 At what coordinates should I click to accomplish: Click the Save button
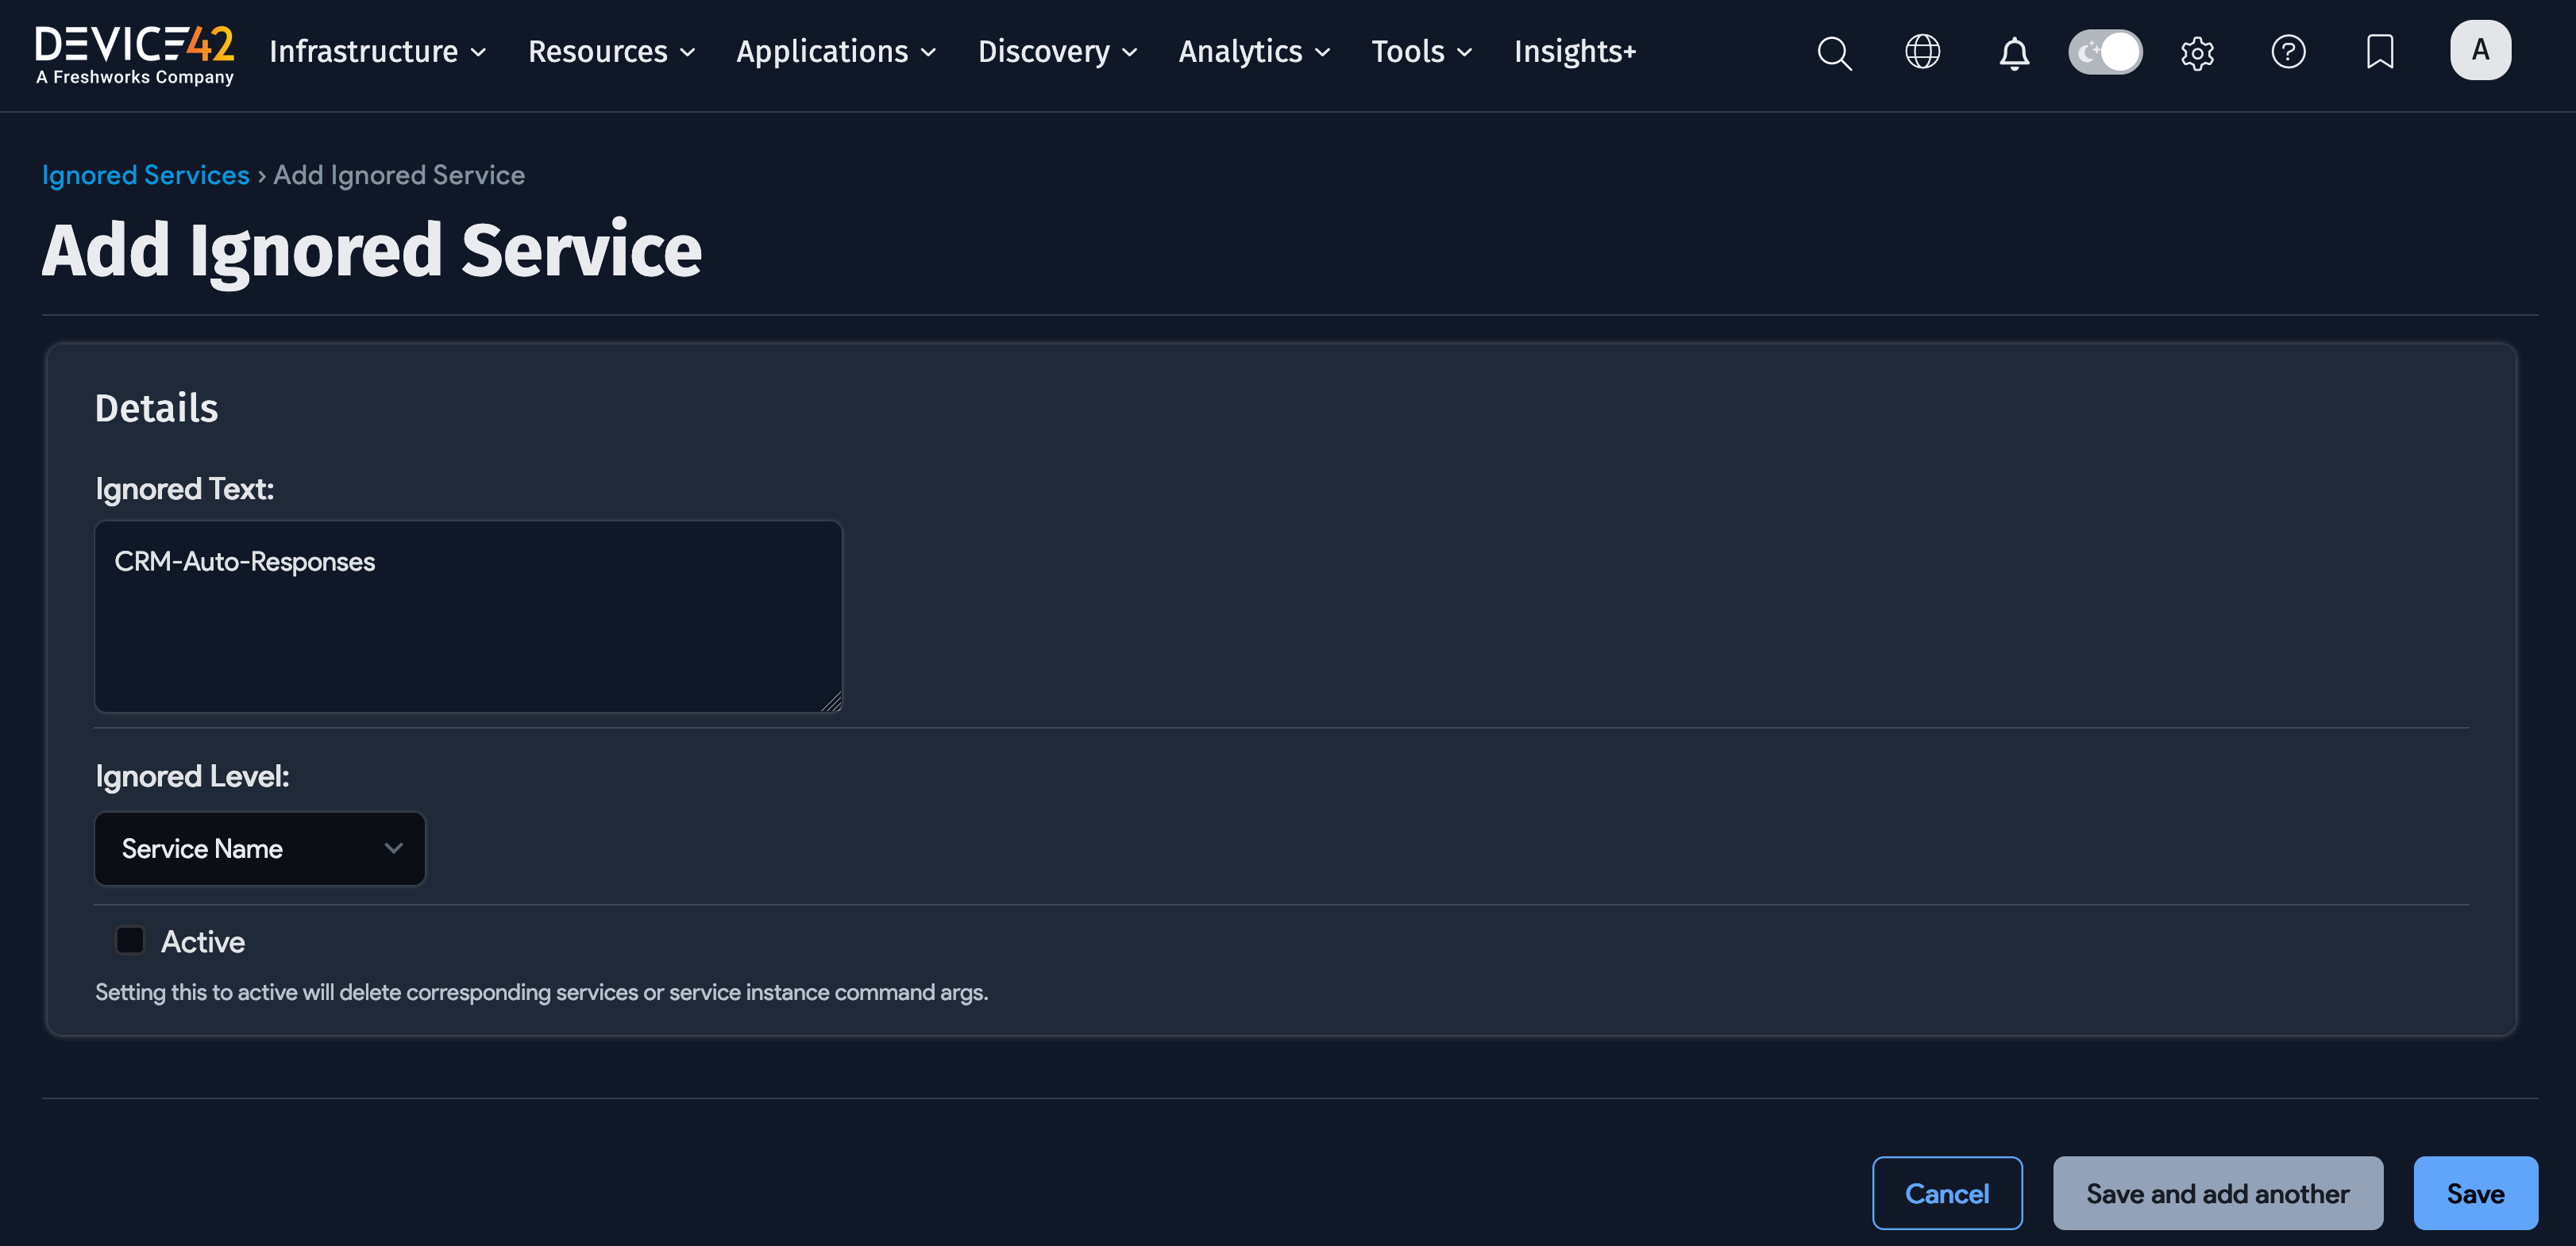(x=2474, y=1193)
